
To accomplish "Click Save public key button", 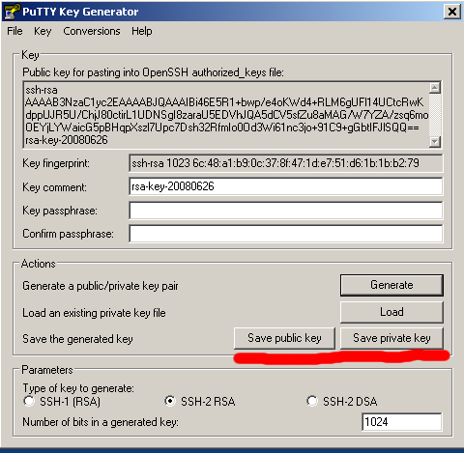I will (284, 338).
